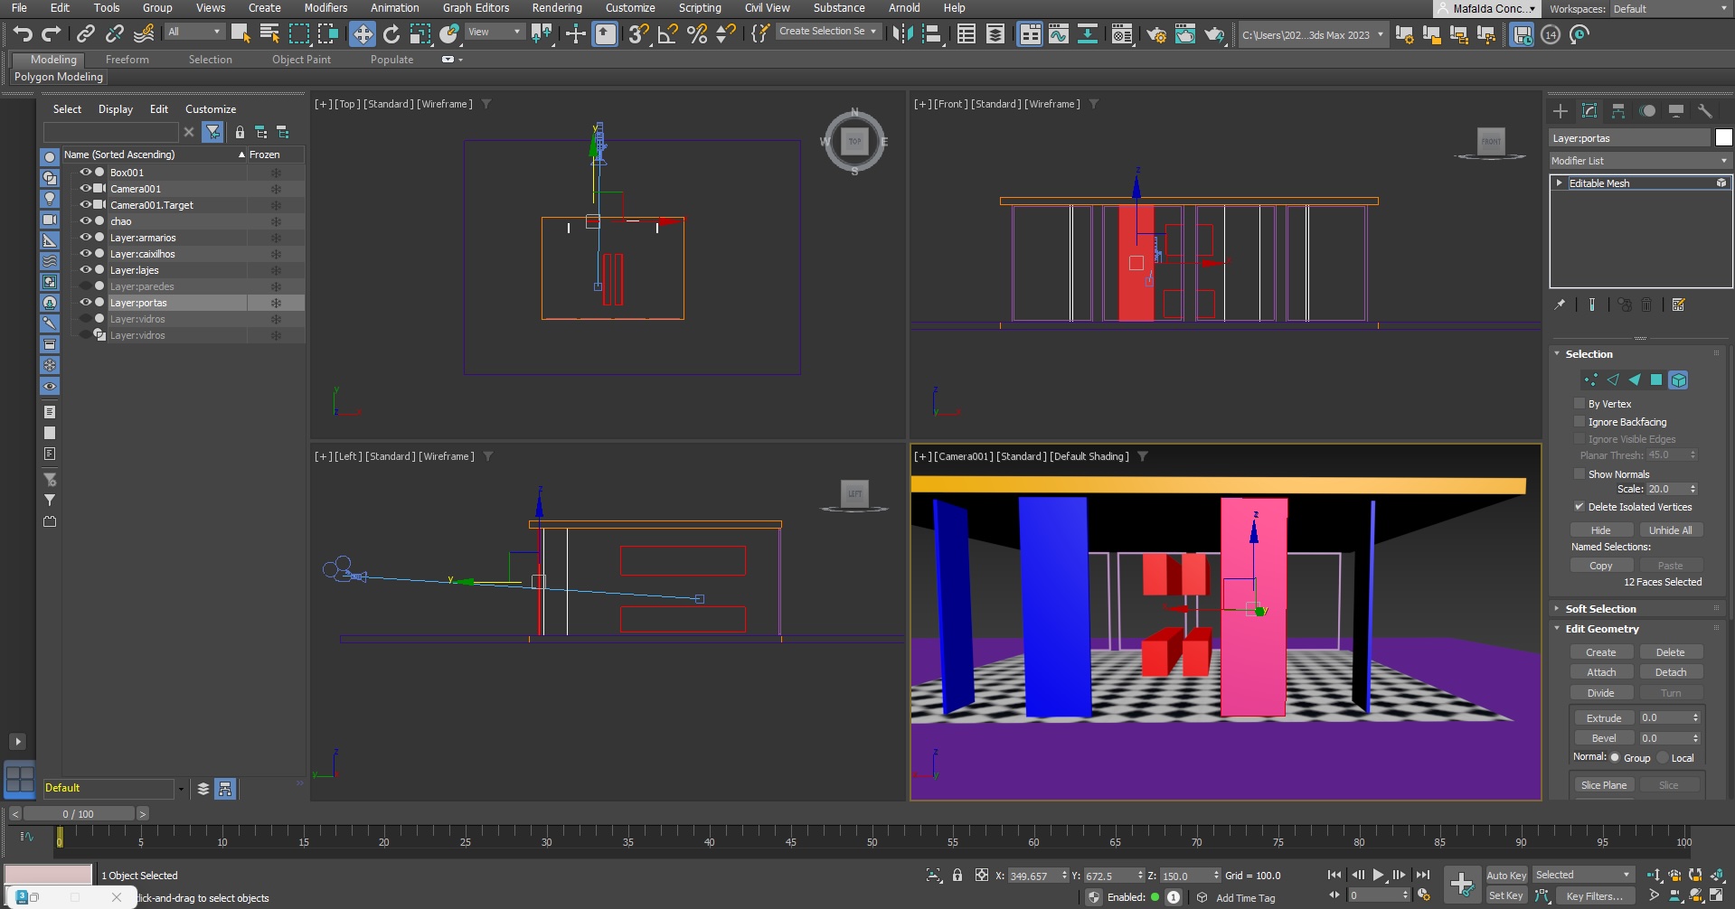Viewport: 1735px width, 909px height.
Task: Click the white object color swatch
Action: [x=1723, y=138]
